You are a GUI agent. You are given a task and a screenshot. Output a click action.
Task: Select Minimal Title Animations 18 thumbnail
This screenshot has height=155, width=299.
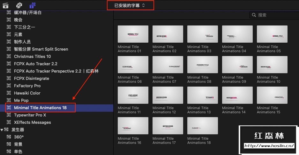(x=203, y=126)
